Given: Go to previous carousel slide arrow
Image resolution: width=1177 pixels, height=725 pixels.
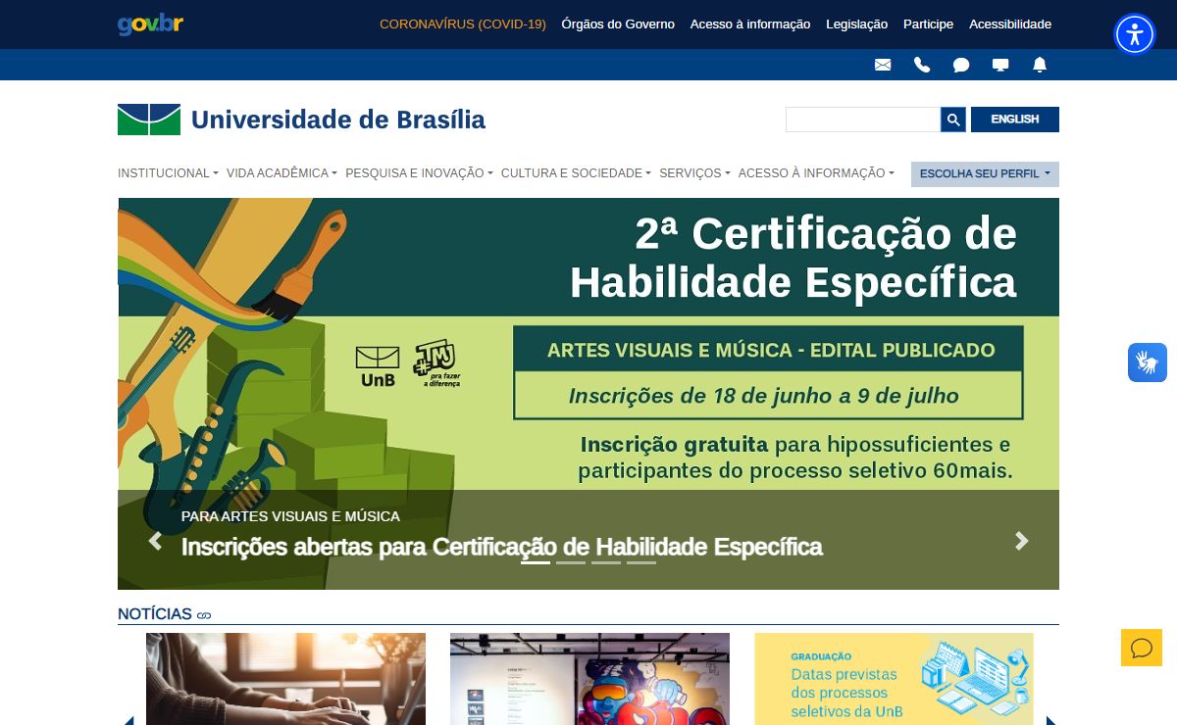Looking at the screenshot, I should click(155, 541).
